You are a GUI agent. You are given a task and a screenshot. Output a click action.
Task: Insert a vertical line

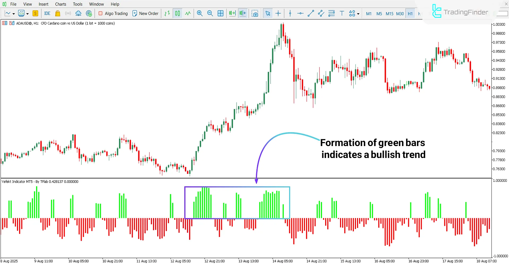290,13
